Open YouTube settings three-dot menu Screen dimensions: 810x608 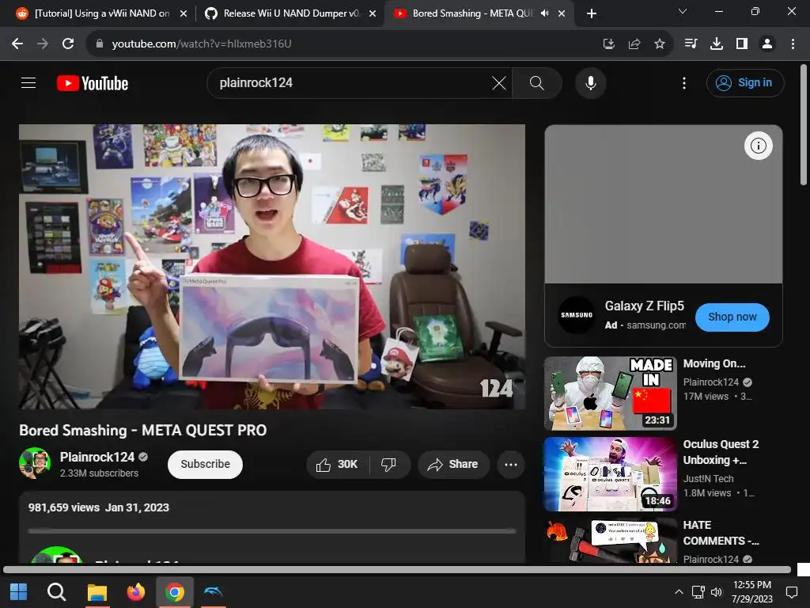684,82
